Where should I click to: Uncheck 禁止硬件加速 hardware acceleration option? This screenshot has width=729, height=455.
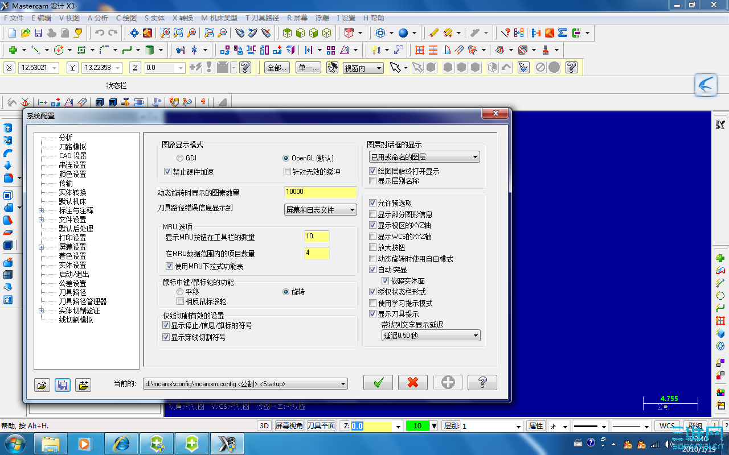click(x=167, y=171)
